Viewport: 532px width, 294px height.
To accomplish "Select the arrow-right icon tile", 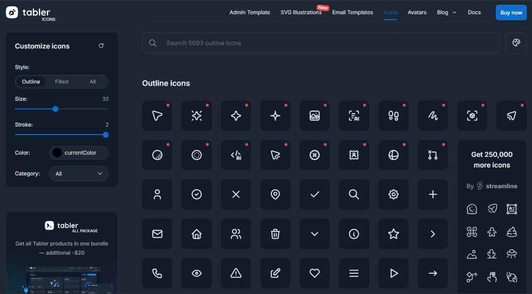I will [x=433, y=273].
